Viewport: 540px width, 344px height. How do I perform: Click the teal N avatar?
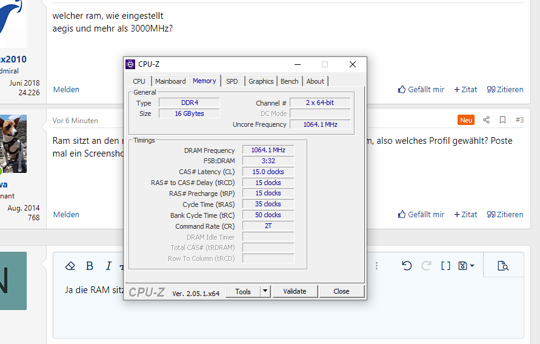pos(13,281)
